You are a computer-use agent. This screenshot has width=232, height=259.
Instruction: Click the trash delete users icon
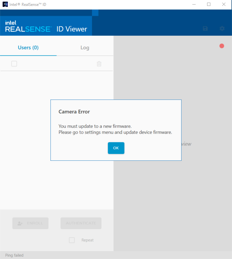[x=99, y=64]
